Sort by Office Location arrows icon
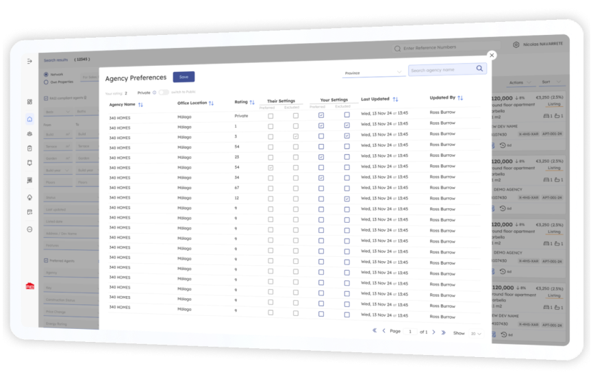Image resolution: width=593 pixels, height=381 pixels. (x=211, y=103)
